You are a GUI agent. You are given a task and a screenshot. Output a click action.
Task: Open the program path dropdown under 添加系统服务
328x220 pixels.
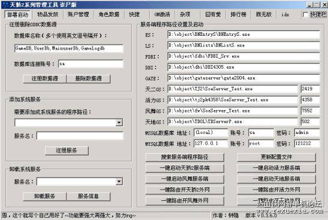[119, 123]
